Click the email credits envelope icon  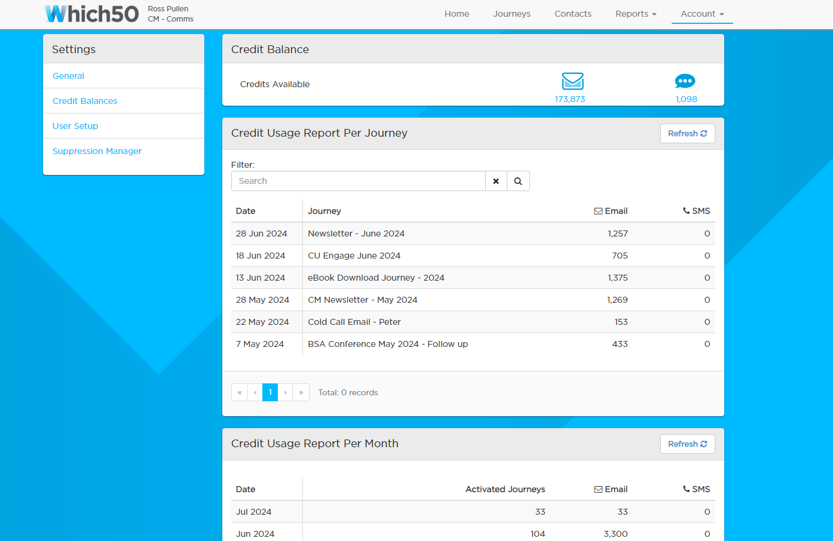(572, 81)
